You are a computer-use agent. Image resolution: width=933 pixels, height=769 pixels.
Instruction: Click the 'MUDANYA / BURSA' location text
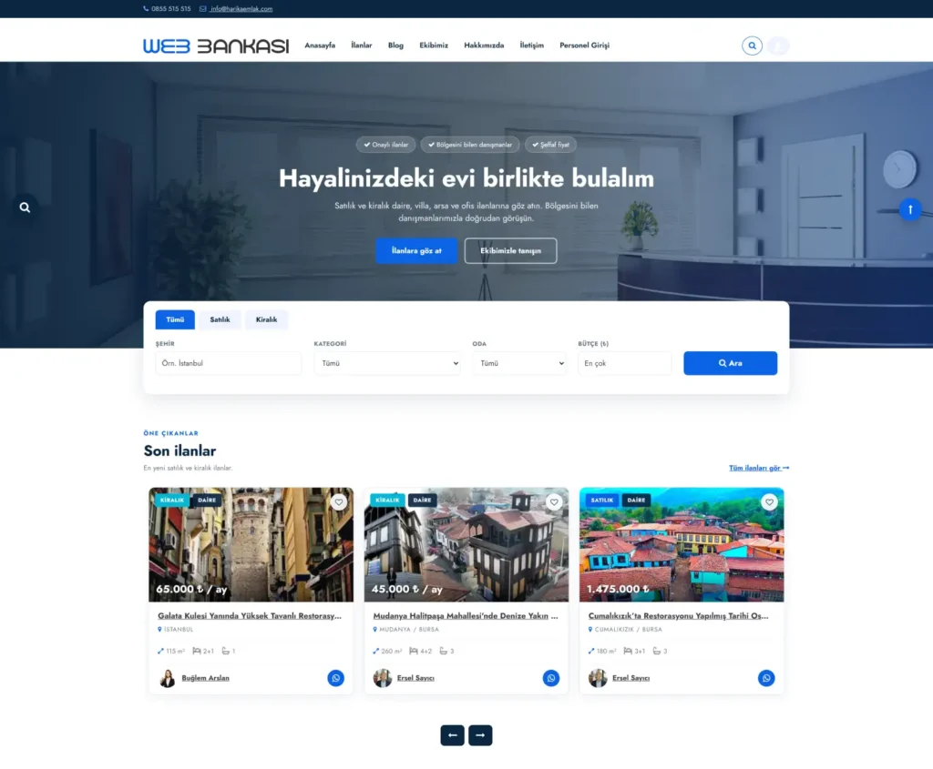point(409,630)
